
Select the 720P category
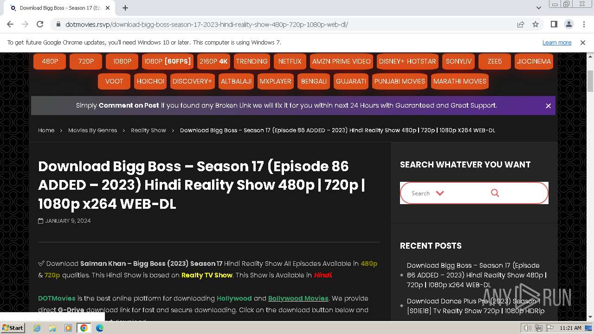[86, 61]
